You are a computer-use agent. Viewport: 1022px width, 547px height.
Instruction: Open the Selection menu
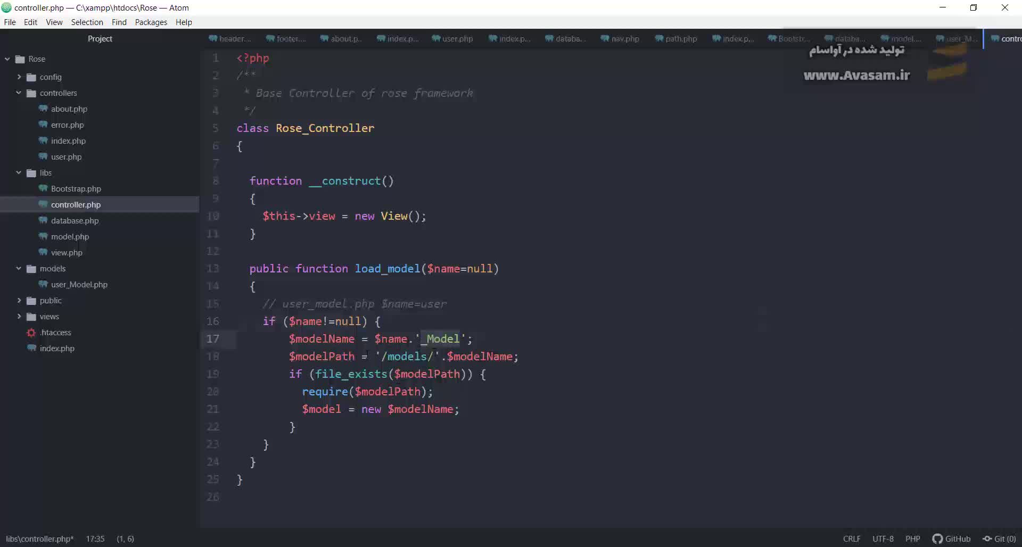click(87, 22)
